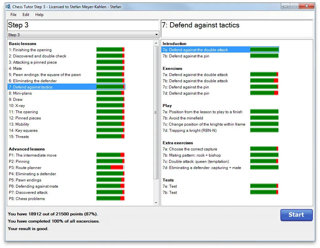Open the File menu
The width and height of the screenshot is (320, 248).
(13, 15)
